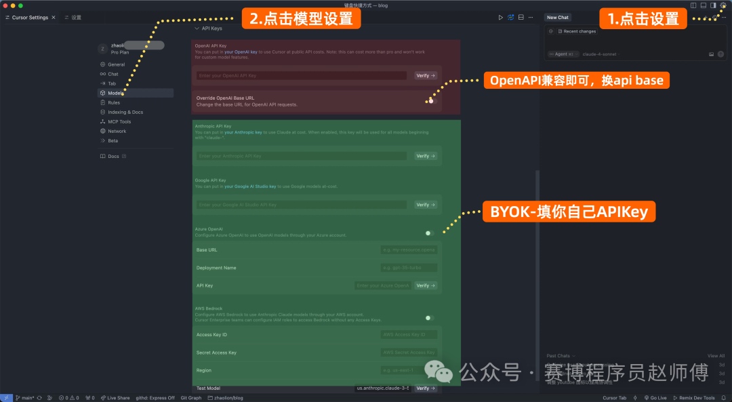The height and width of the screenshot is (402, 732).
Task: Close the Cursor Settings tab
Action: 54,17
